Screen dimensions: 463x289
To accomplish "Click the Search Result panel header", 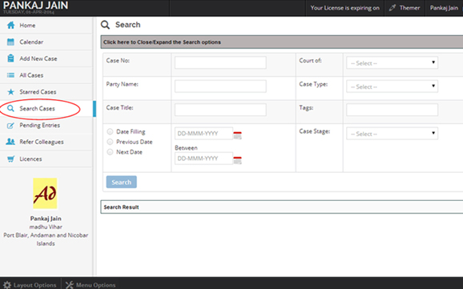I will [x=282, y=207].
